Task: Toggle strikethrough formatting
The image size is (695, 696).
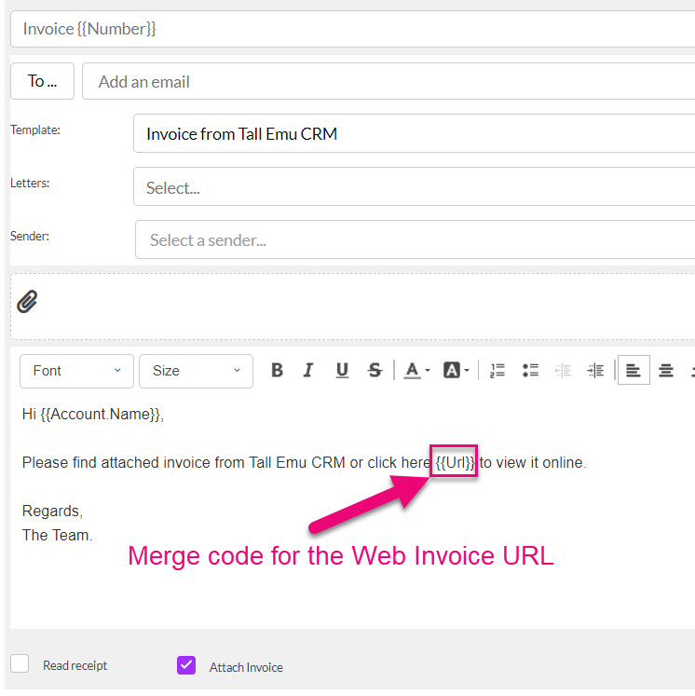Action: click(x=375, y=370)
